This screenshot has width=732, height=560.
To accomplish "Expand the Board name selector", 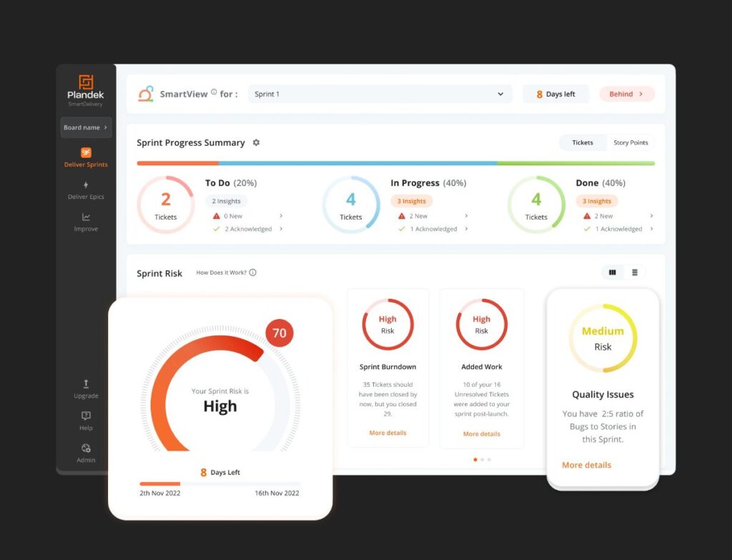I will pos(86,127).
